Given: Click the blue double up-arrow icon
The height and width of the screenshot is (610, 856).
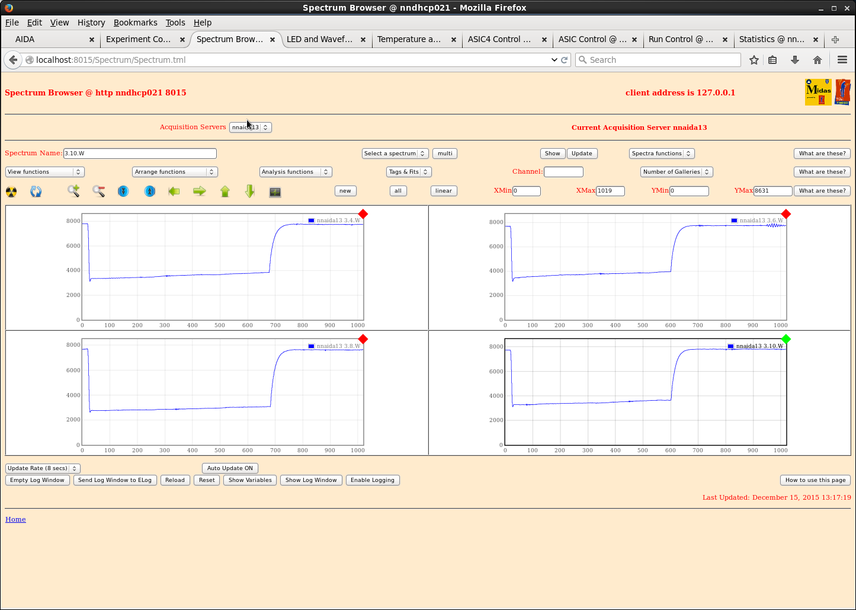Looking at the screenshot, I should point(150,191).
